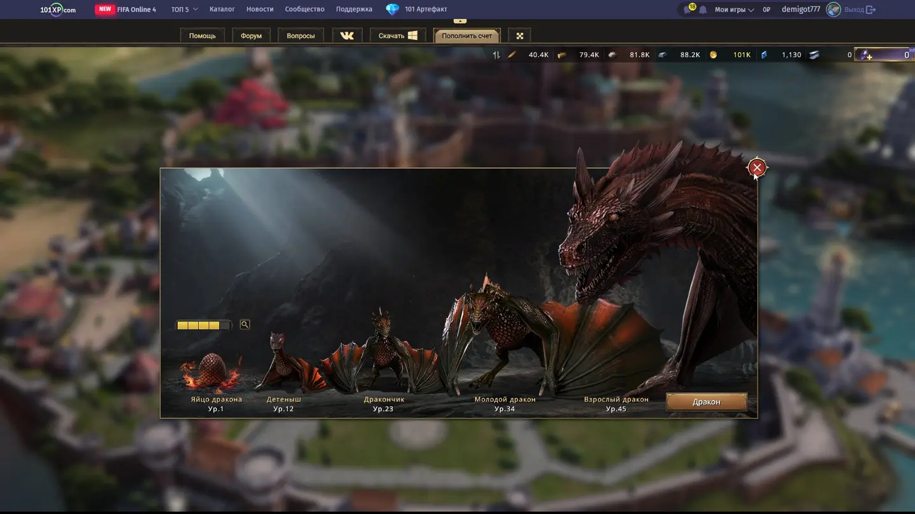
Task: Open the notifications bell icon
Action: [x=703, y=10]
